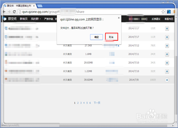Click the 24次 download count
This screenshot has width=178, height=128.
tap(153, 54)
